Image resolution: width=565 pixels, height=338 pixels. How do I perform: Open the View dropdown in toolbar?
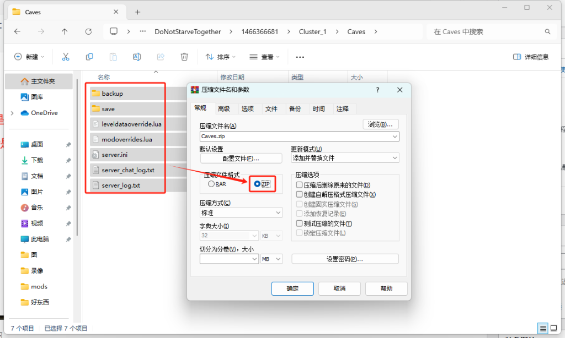264,57
